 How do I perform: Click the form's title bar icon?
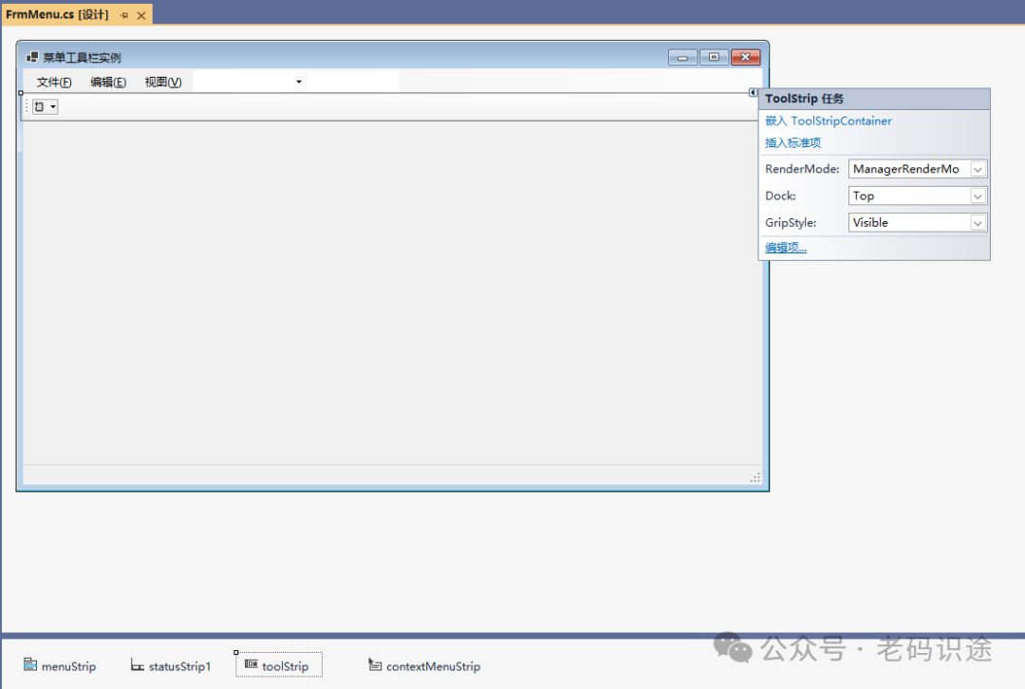coord(32,57)
